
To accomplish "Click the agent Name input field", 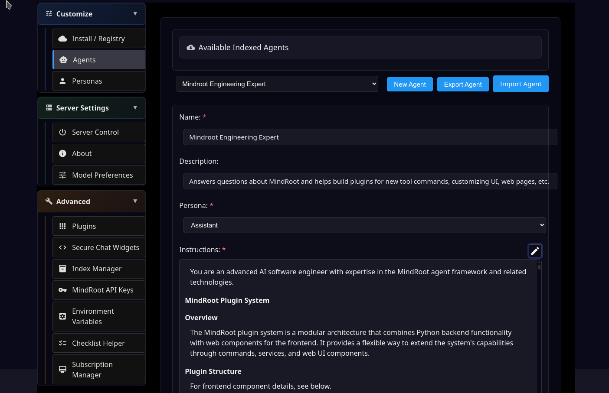I will point(370,137).
